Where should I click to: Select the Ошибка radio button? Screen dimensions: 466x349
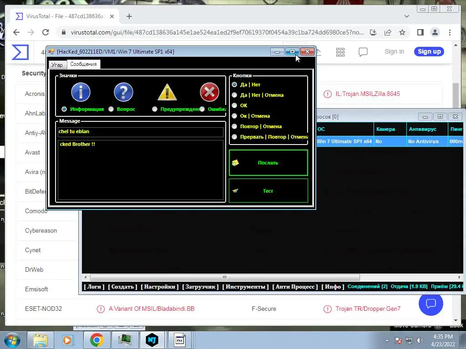point(202,109)
